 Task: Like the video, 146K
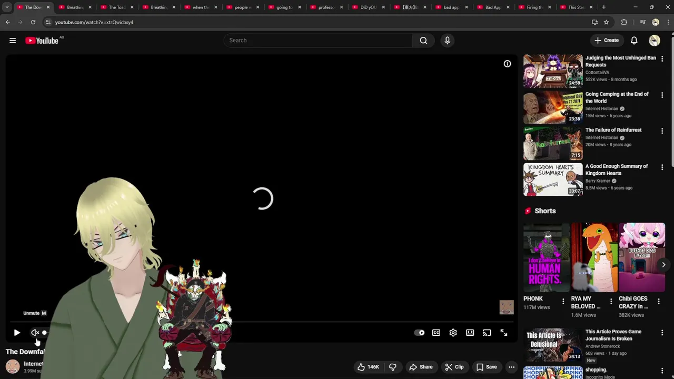click(368, 367)
